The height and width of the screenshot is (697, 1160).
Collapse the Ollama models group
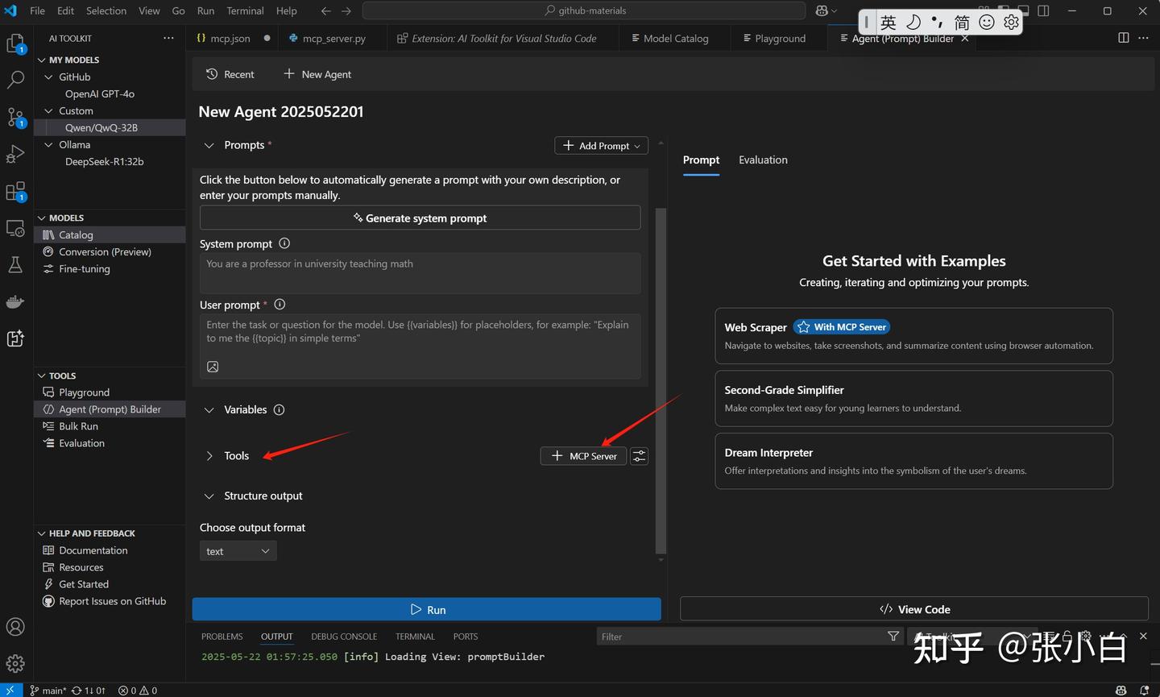click(49, 144)
